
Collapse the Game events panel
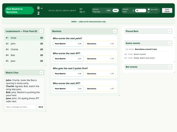point(169,43)
